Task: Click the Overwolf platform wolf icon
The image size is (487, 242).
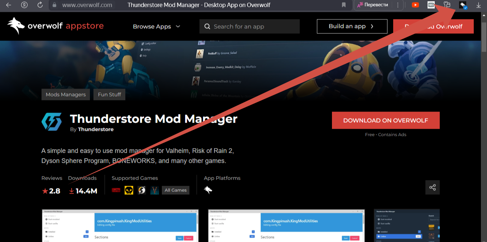Action: (x=208, y=190)
